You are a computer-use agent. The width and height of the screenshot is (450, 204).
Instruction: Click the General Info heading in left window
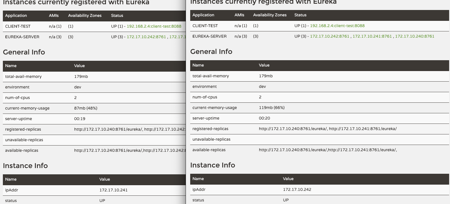pyautogui.click(x=24, y=52)
